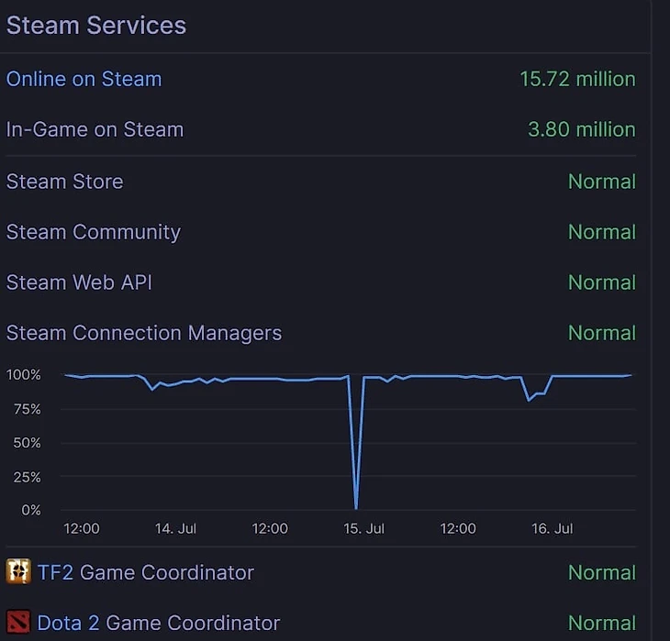Click the In-Game on Steam label

(x=95, y=129)
